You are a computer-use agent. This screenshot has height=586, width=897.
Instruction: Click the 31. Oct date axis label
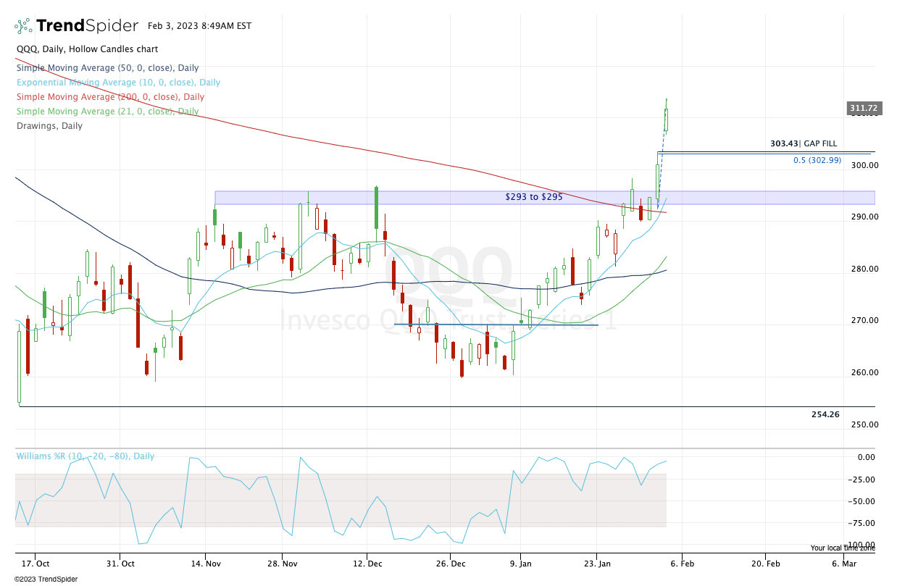tap(121, 563)
